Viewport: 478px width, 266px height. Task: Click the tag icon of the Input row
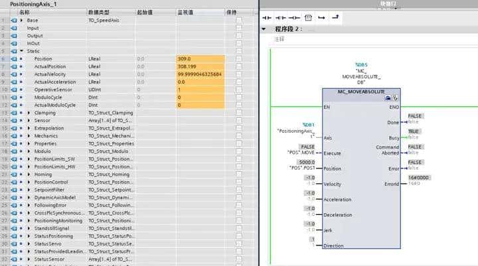tap(14, 28)
